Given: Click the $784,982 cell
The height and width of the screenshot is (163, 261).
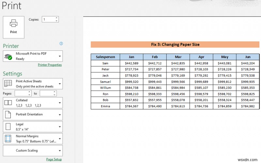Looking at the screenshot, I should pyautogui.click(x=248, y=106).
